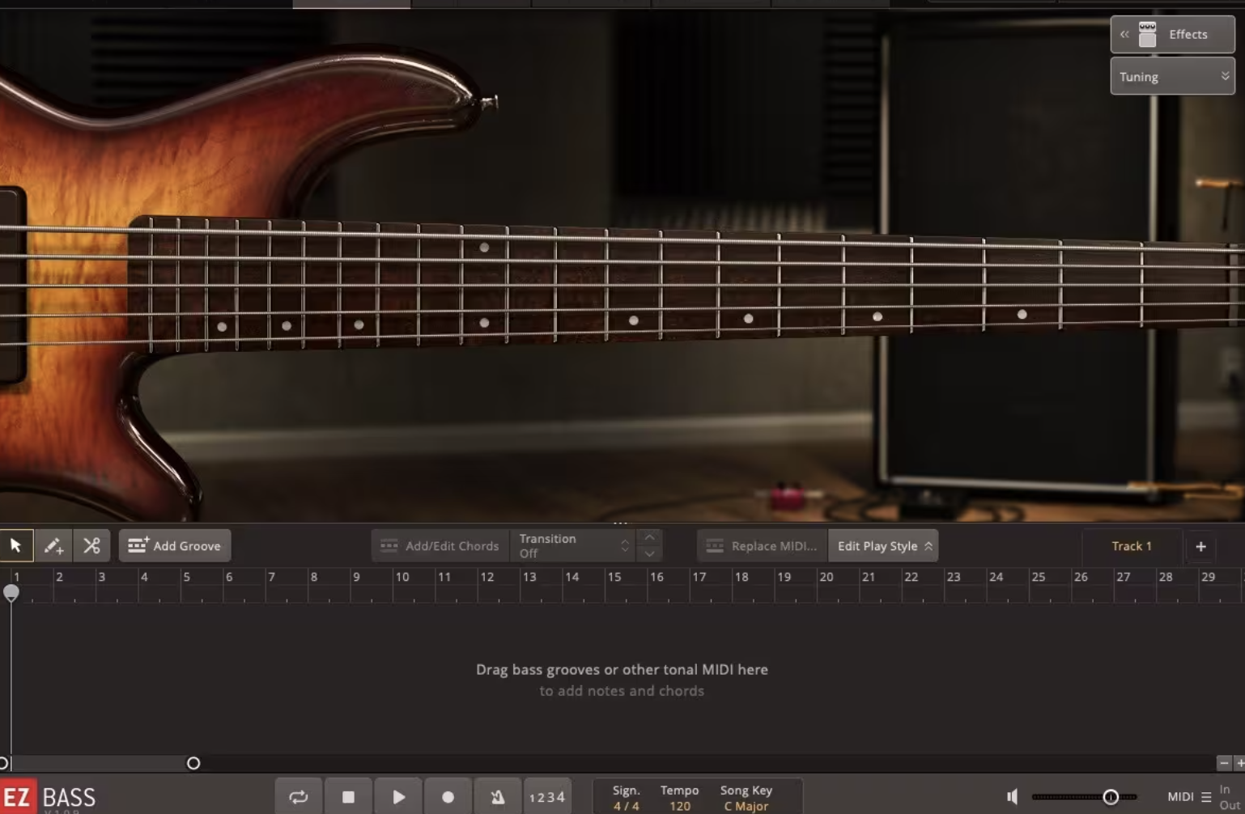Open the Transition dropdown selector
1245x814 pixels.
tap(624, 545)
